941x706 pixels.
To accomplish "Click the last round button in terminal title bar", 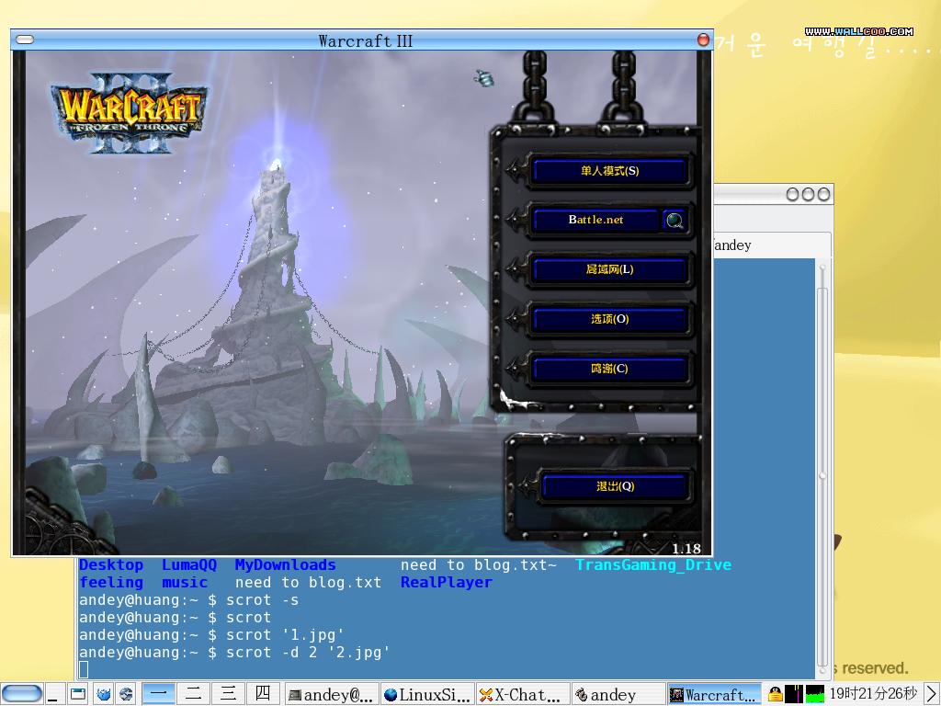I will [x=824, y=194].
